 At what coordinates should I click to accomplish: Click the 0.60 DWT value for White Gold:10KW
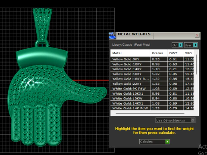(173, 98)
